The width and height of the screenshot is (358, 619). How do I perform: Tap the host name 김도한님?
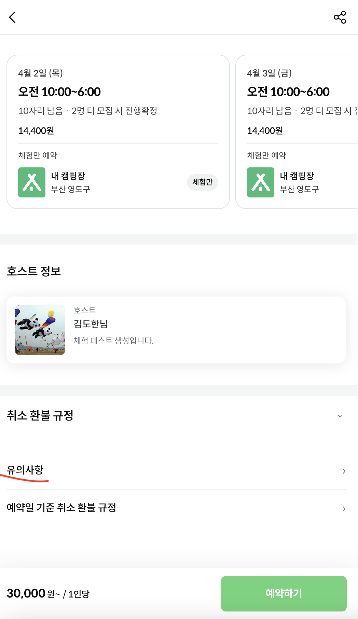pos(91,324)
